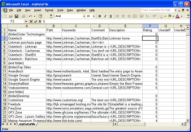The height and width of the screenshot is (132, 191).
Task: Select cell containing Google Groups
Action: pyautogui.click(x=27, y=76)
